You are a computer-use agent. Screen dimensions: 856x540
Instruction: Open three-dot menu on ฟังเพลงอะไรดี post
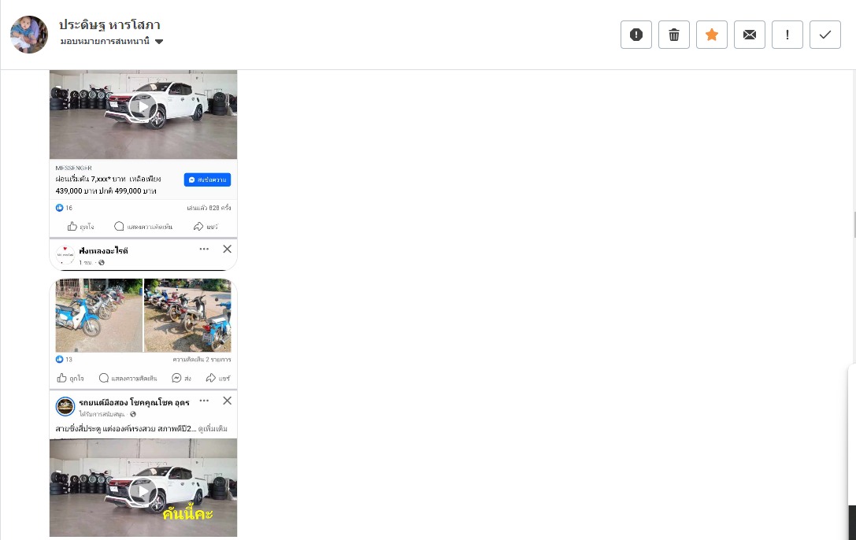[x=204, y=249]
